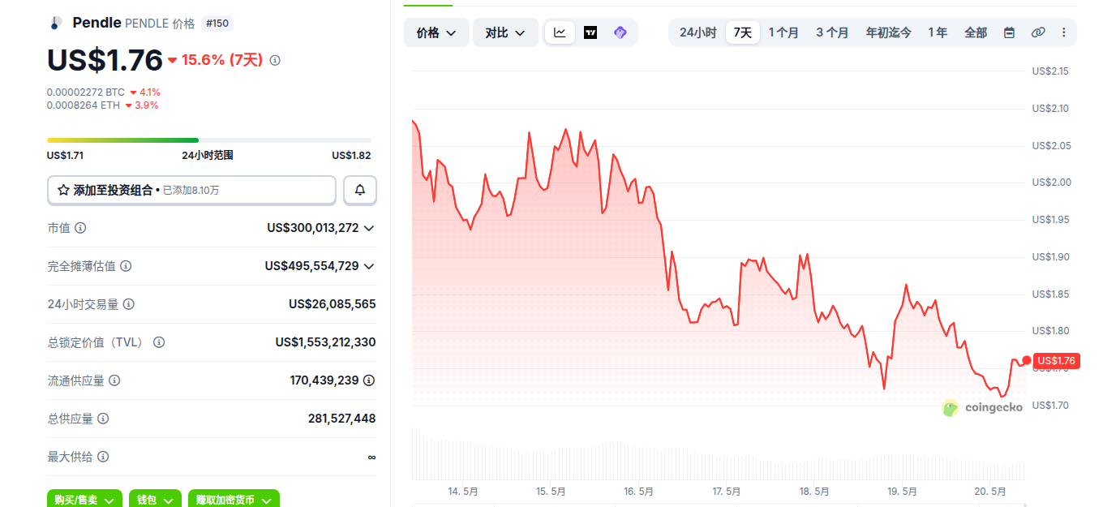Click the US$1.82 range high label
Image resolution: width=1103 pixels, height=507 pixels.
point(351,156)
